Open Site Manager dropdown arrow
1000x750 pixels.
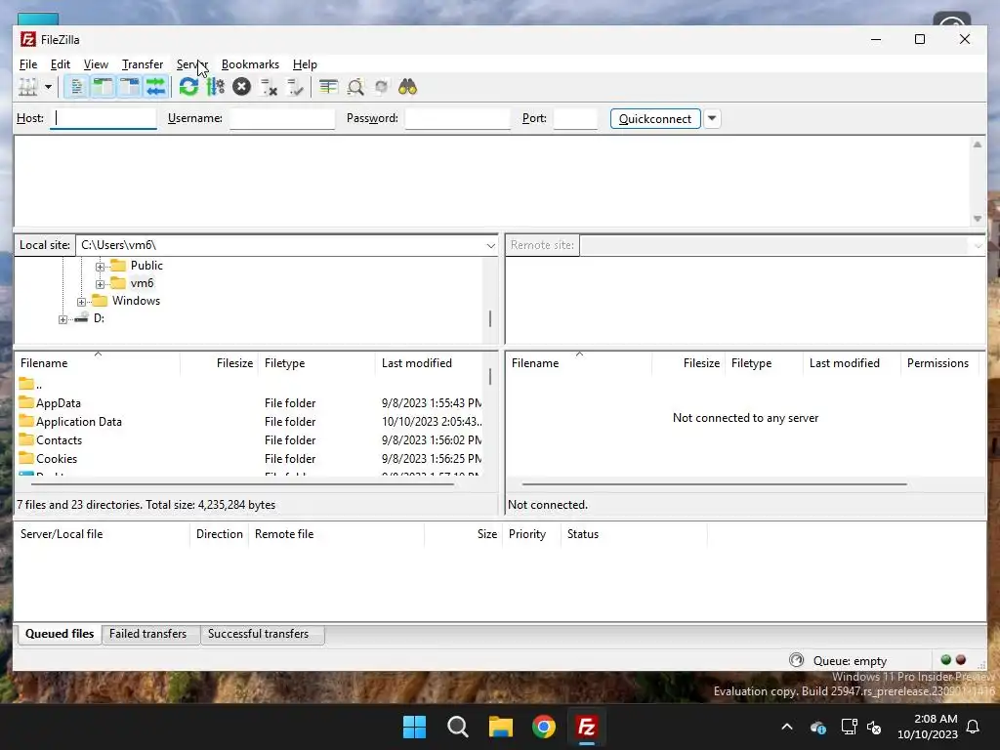48,87
